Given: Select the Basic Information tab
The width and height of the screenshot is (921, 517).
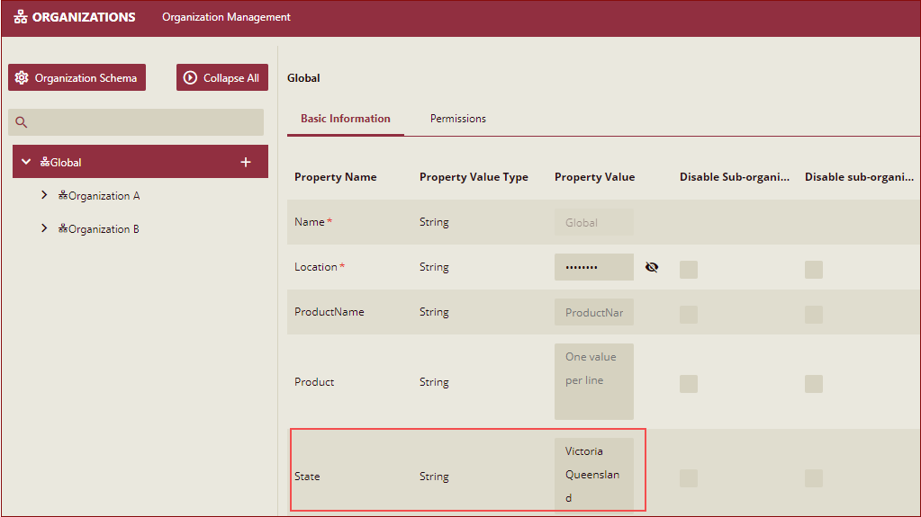Looking at the screenshot, I should tap(345, 119).
